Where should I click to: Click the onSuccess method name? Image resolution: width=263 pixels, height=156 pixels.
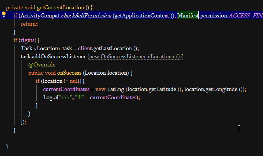click(69, 73)
